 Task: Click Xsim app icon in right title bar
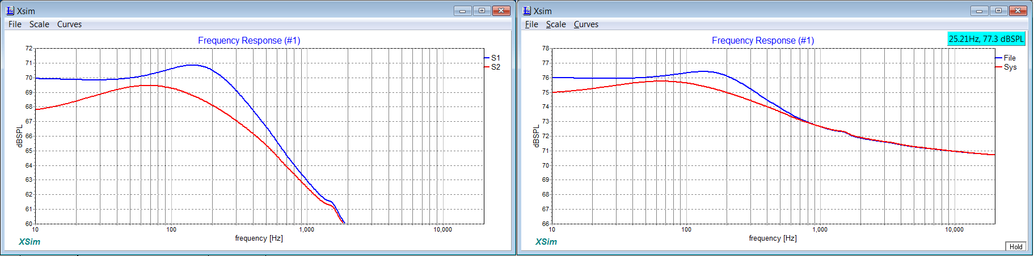pos(527,11)
